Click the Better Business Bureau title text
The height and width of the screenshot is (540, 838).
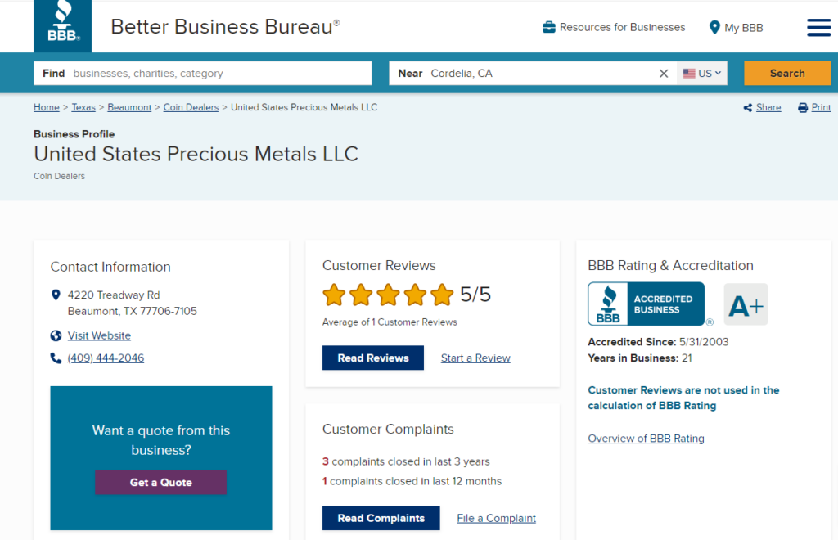tap(225, 27)
